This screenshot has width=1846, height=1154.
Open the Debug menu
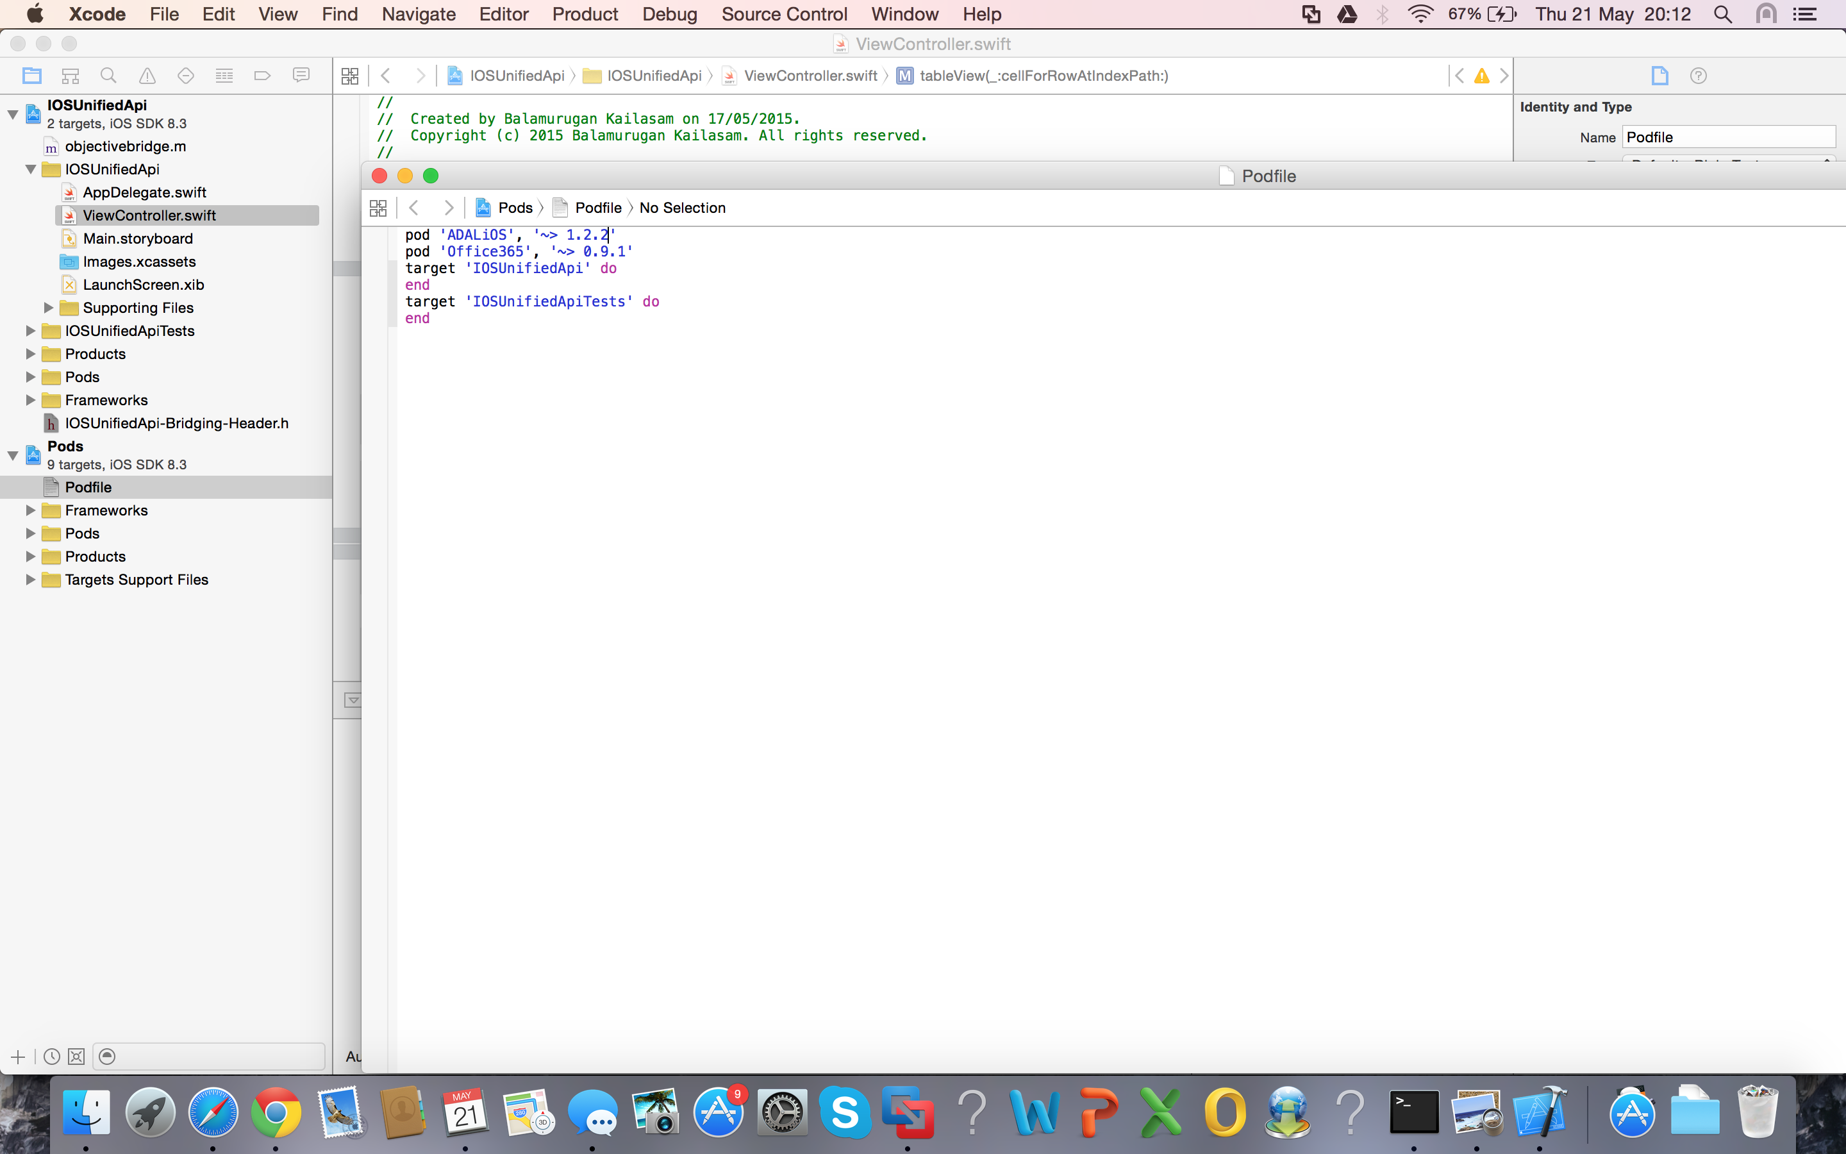coord(670,13)
